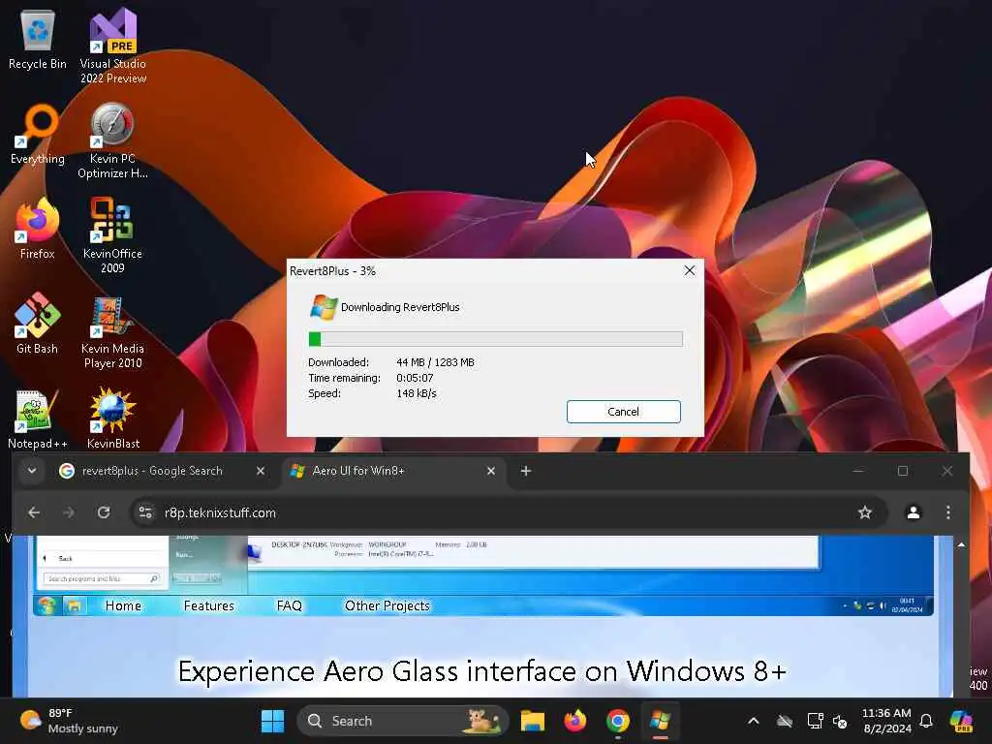This screenshot has width=992, height=744.
Task: Launch the Everything search shortcut
Action: tap(38, 134)
